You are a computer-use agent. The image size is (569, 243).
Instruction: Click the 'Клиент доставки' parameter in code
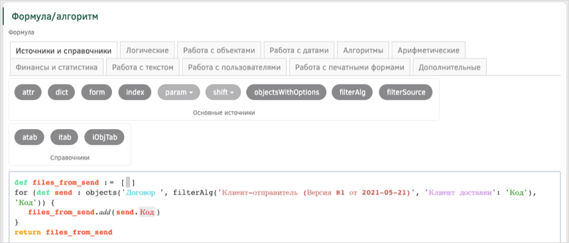460,193
